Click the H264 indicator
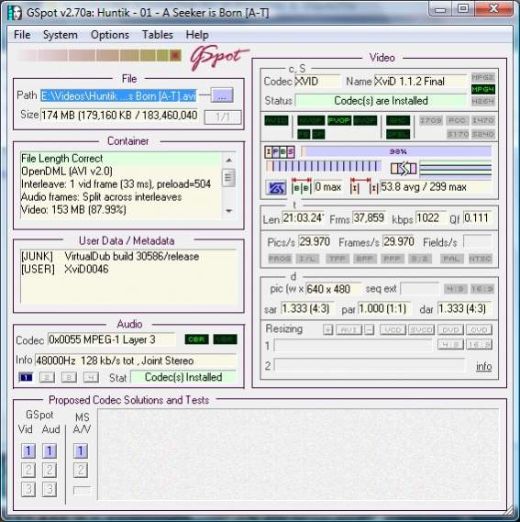Image resolution: width=520 pixels, height=522 pixels. pyautogui.click(x=482, y=101)
